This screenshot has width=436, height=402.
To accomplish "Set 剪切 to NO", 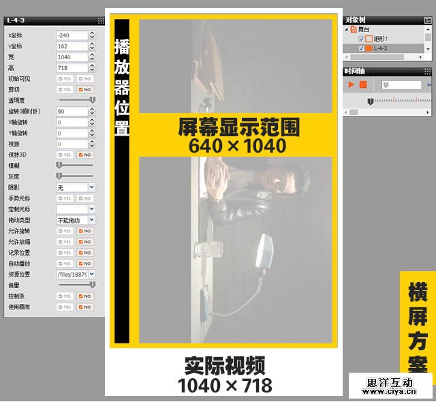I will (85, 90).
